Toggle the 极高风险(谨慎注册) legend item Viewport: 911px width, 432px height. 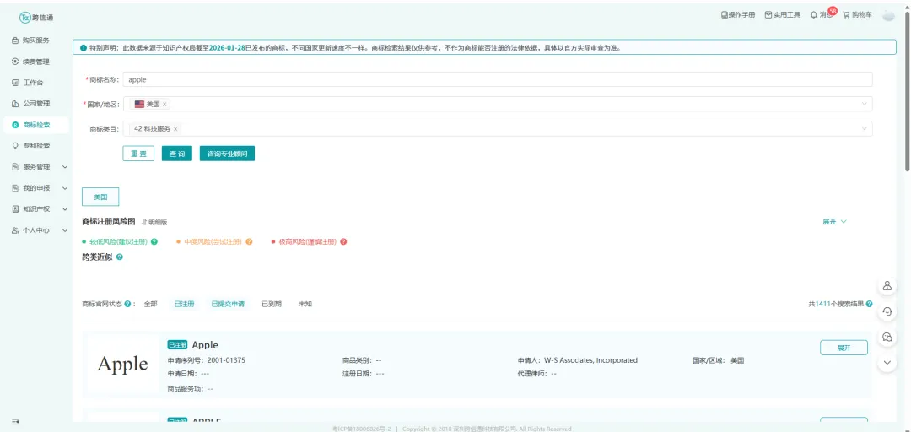(305, 242)
